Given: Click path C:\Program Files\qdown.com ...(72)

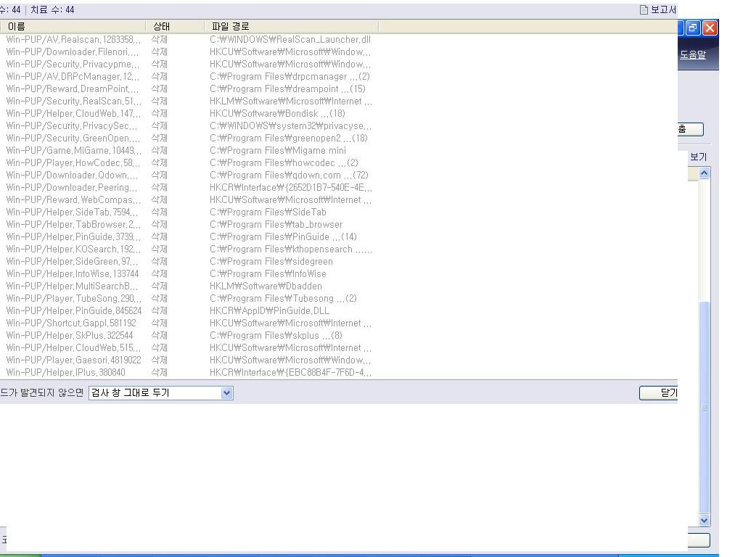Looking at the screenshot, I should coord(289,175).
